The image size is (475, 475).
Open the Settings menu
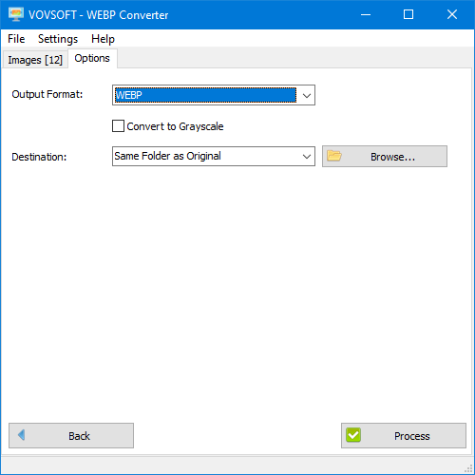[58, 39]
